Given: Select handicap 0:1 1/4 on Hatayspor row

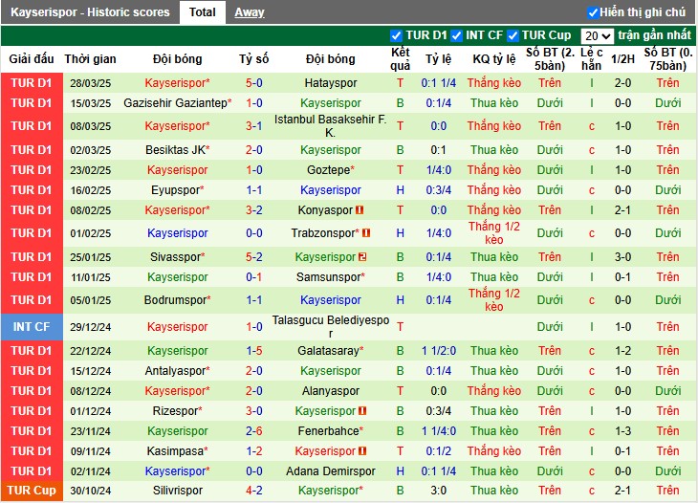Looking at the screenshot, I should [x=439, y=83].
